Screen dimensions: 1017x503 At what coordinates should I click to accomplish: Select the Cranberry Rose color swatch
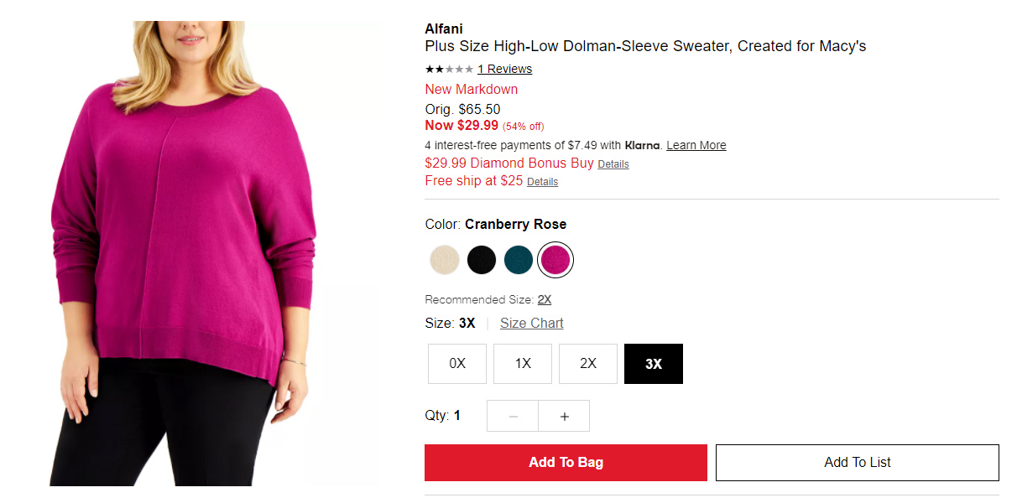tap(555, 260)
